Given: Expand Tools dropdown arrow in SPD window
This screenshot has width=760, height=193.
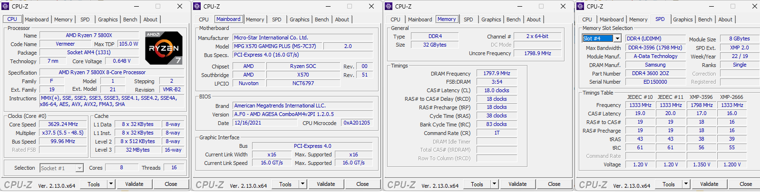Looking at the screenshot, I should [x=686, y=184].
